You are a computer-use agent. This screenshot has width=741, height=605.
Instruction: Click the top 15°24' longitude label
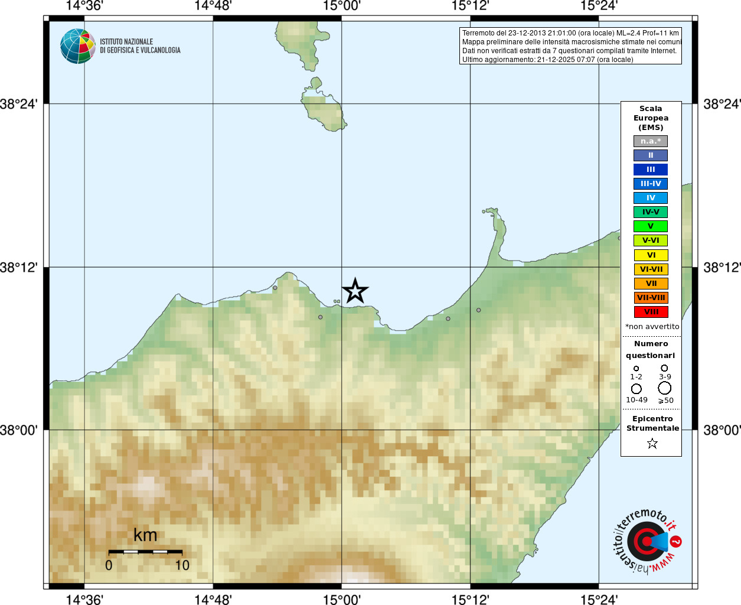click(599, 6)
